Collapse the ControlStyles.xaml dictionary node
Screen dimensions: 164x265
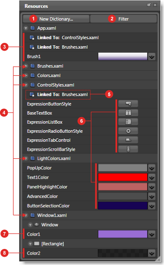click(26, 85)
